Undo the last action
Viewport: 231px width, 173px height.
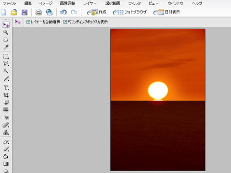coord(63,12)
